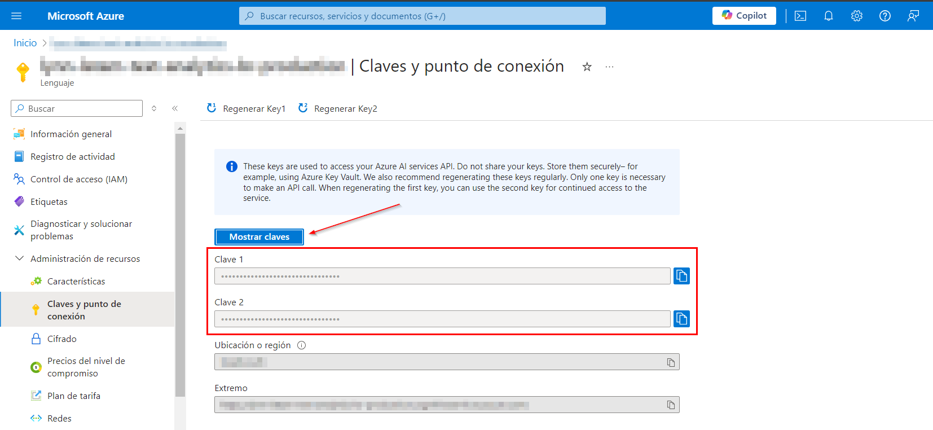The width and height of the screenshot is (933, 430).
Task: Open notifications bell
Action: tap(829, 16)
